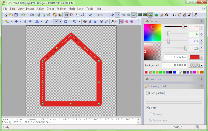Select the Square caps radio button

point(151,120)
